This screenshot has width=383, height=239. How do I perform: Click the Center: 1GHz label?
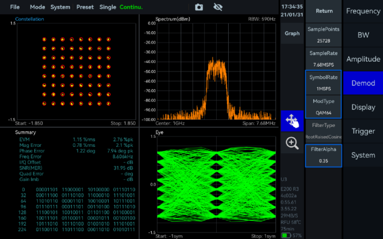[170, 123]
